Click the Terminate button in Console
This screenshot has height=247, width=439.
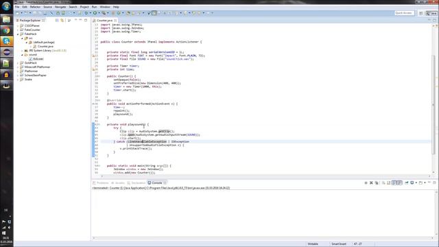[366, 183]
